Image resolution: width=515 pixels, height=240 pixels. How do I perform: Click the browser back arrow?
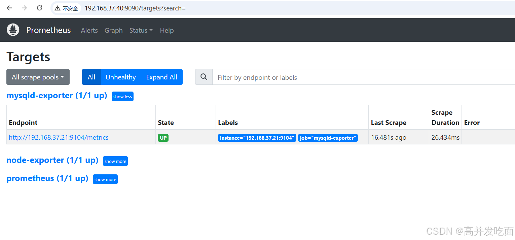[x=9, y=8]
